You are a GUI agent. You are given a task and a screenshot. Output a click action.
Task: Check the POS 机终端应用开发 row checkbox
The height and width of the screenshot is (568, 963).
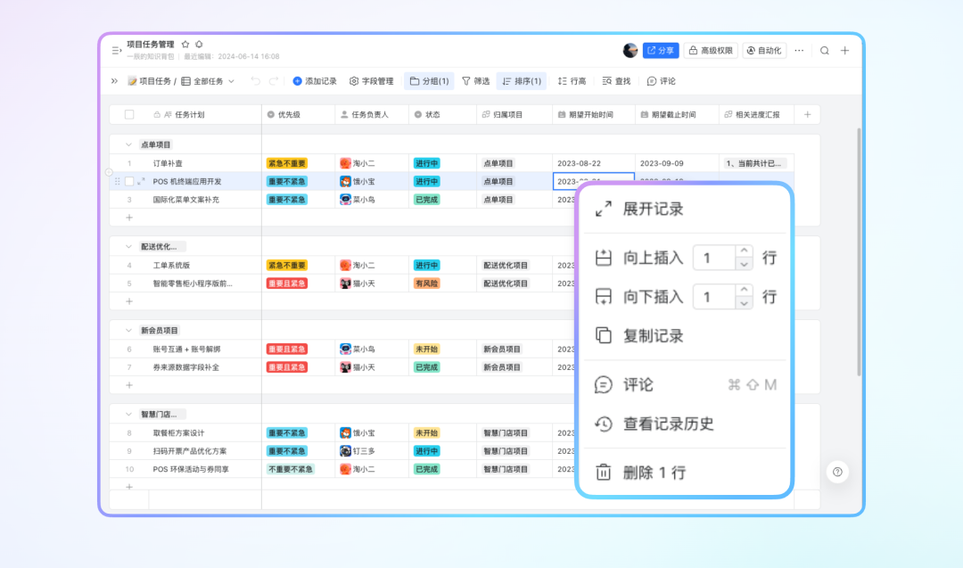[x=129, y=181]
